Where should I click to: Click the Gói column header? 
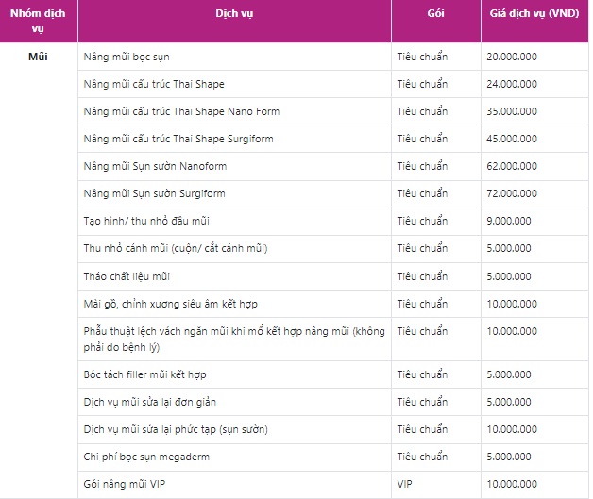coord(435,13)
